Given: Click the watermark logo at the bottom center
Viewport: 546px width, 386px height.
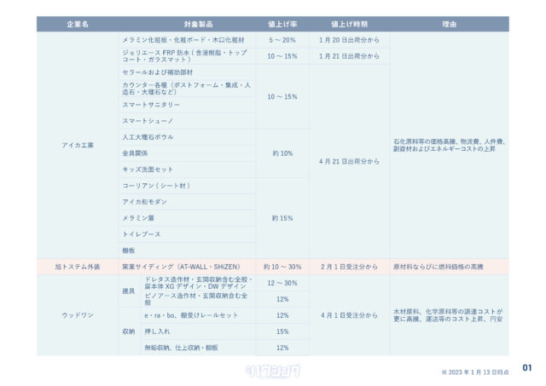Looking at the screenshot, I should click(x=272, y=371).
